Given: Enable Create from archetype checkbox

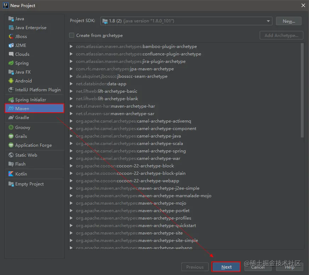Looking at the screenshot, I should [72, 35].
